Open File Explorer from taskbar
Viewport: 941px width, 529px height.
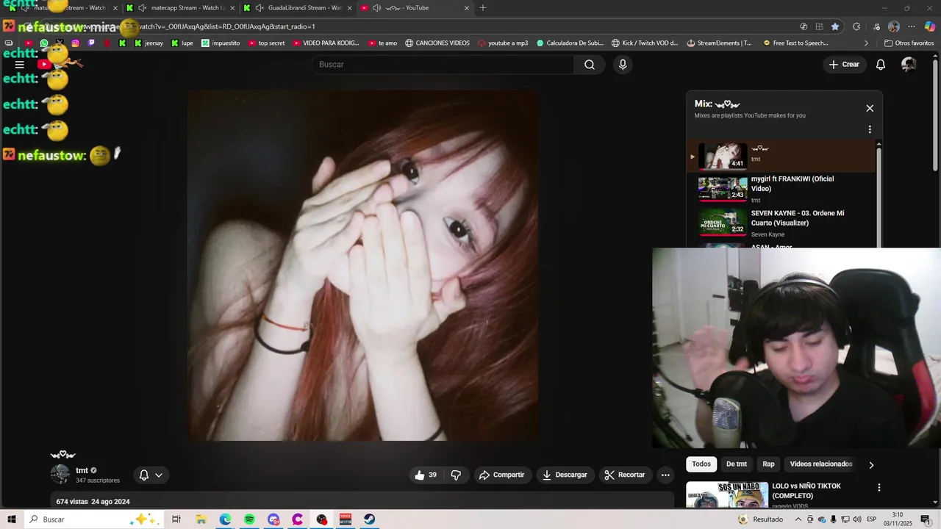tap(201, 519)
